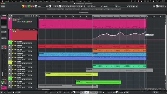167x94 pixels.
Task: Toggle Snap on/off icon before Grid
Action: tap(89, 6)
